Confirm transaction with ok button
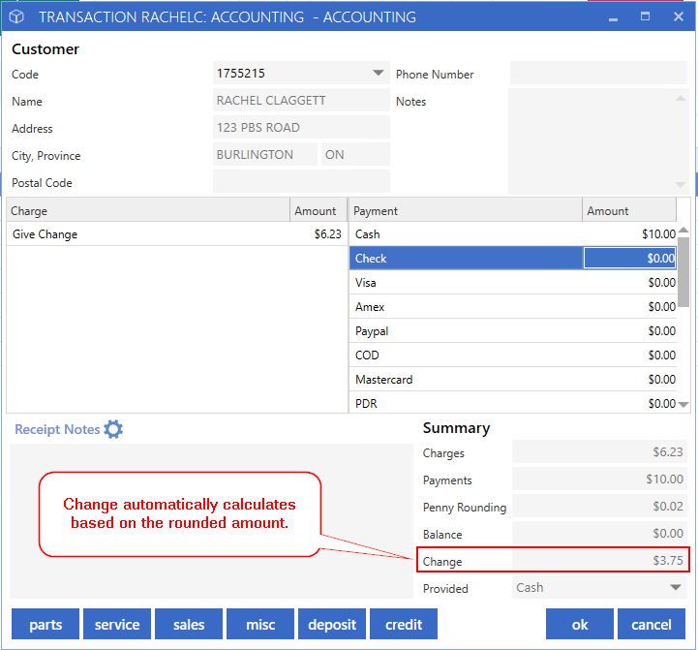This screenshot has width=698, height=650. (x=580, y=624)
